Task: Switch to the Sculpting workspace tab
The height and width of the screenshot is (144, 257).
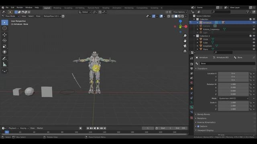Action: pyautogui.click(x=68, y=8)
